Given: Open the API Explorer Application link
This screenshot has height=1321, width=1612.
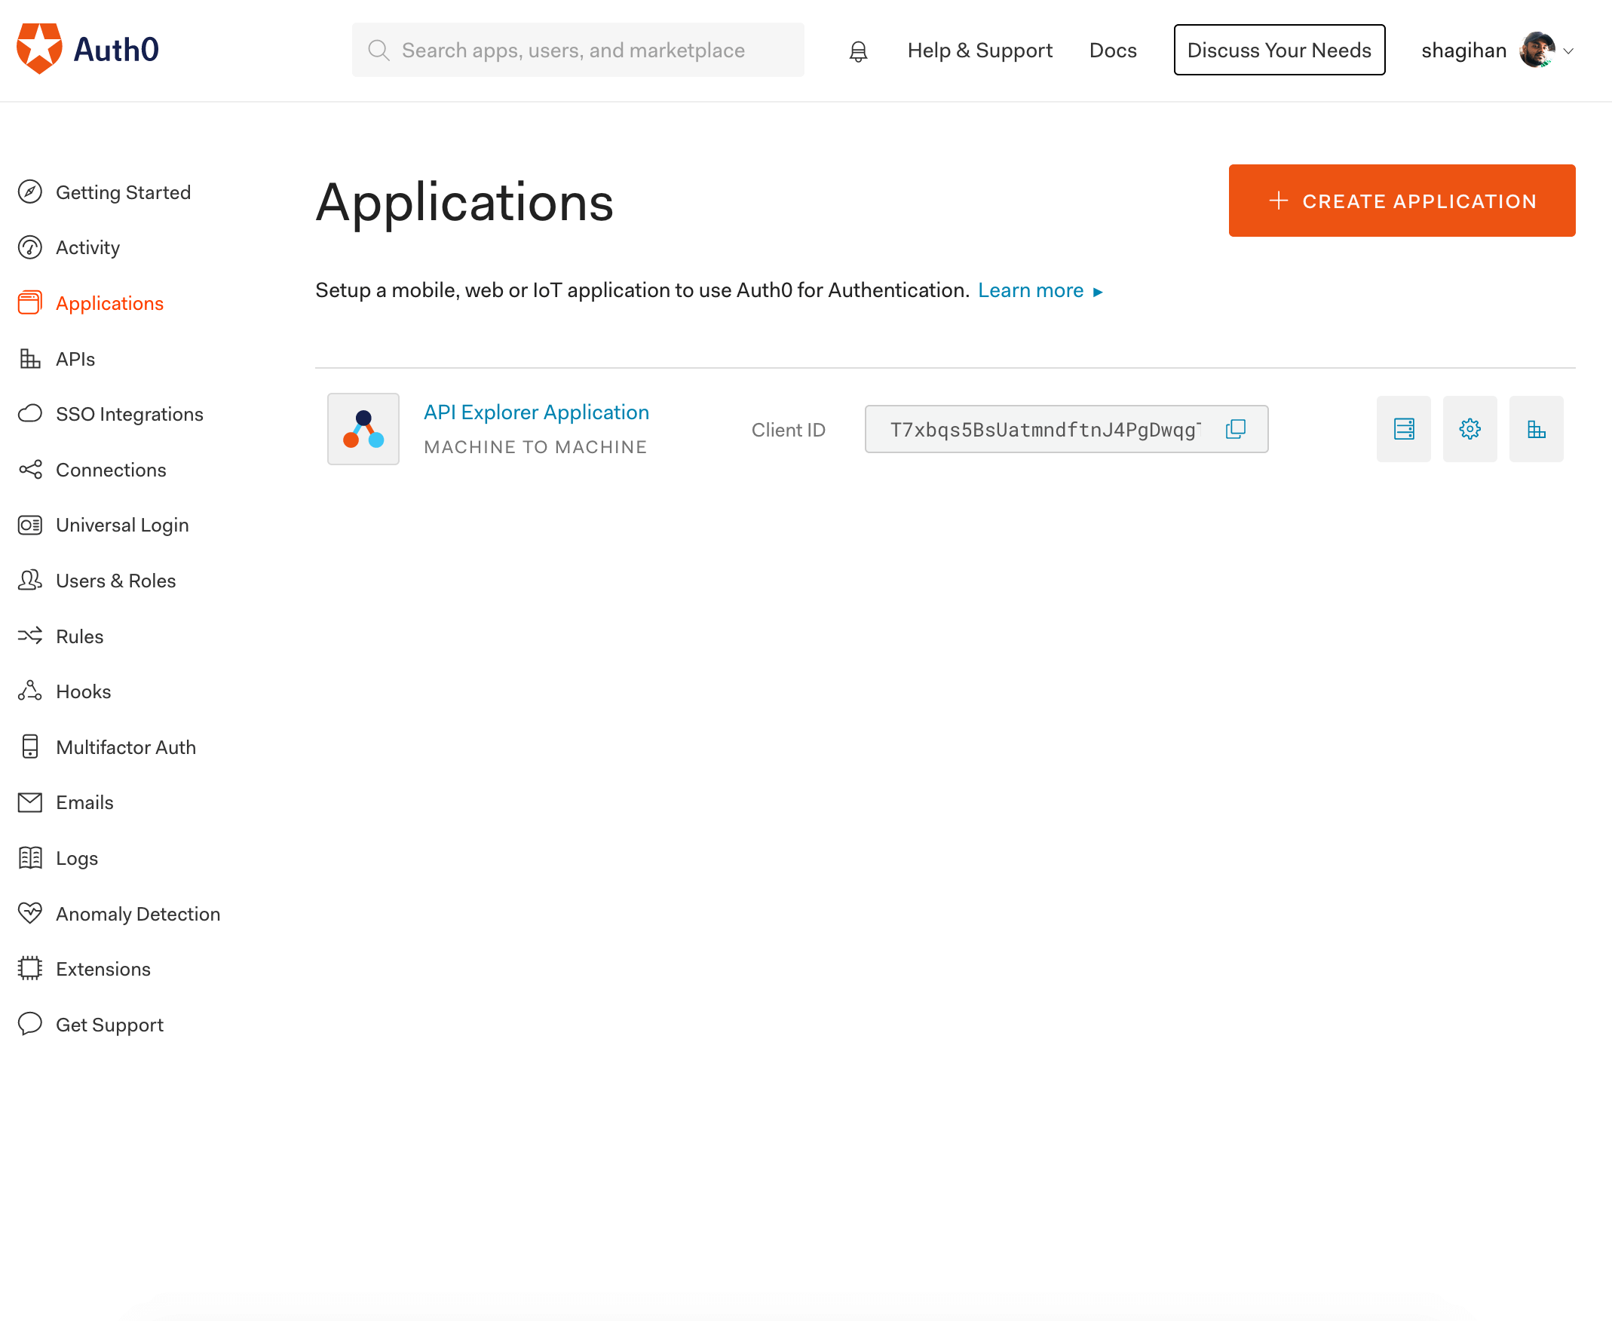Looking at the screenshot, I should coord(536,412).
